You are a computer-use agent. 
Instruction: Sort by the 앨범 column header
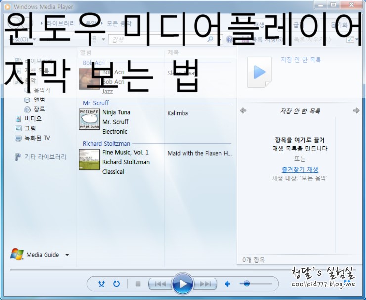coord(86,53)
